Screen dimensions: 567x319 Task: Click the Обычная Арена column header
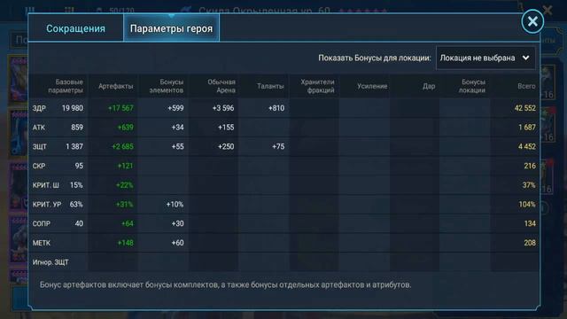coord(221,86)
